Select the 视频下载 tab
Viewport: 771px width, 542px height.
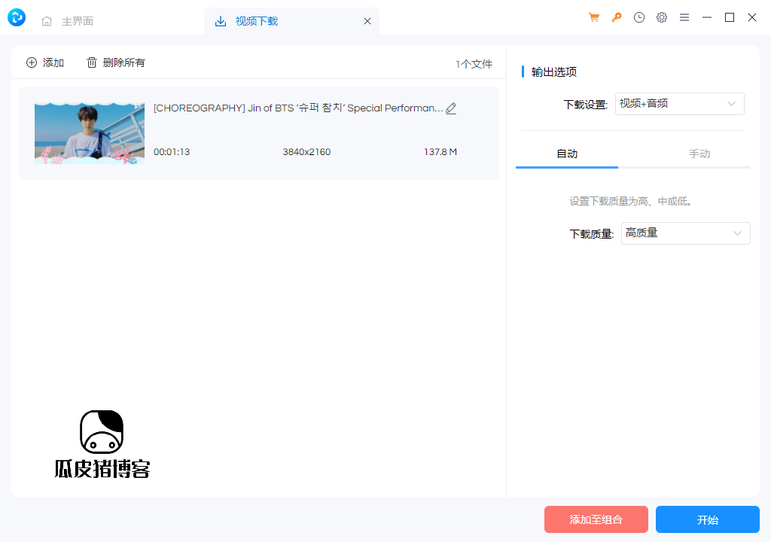pyautogui.click(x=256, y=22)
